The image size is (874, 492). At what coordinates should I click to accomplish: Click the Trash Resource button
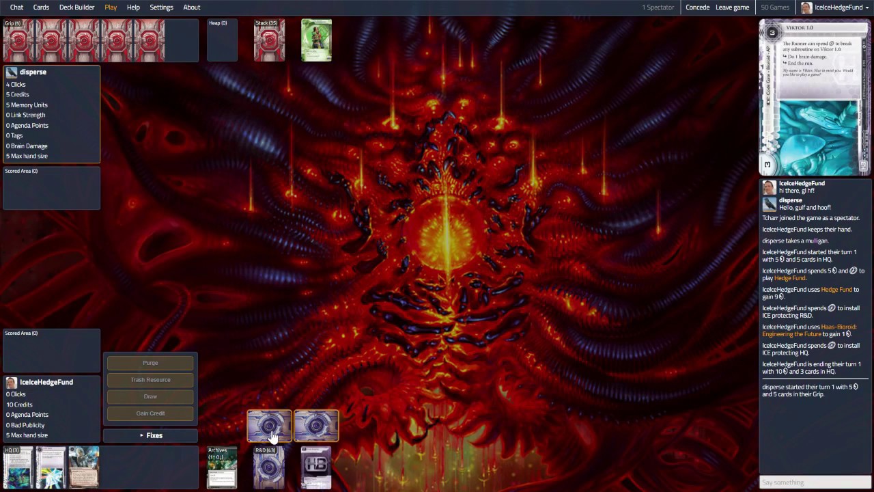tap(150, 380)
